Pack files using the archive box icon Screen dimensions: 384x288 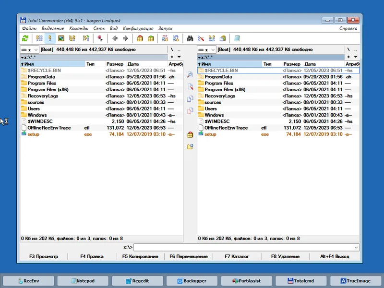tap(140, 38)
